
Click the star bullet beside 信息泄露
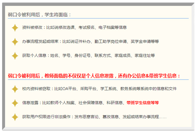point(15,103)
